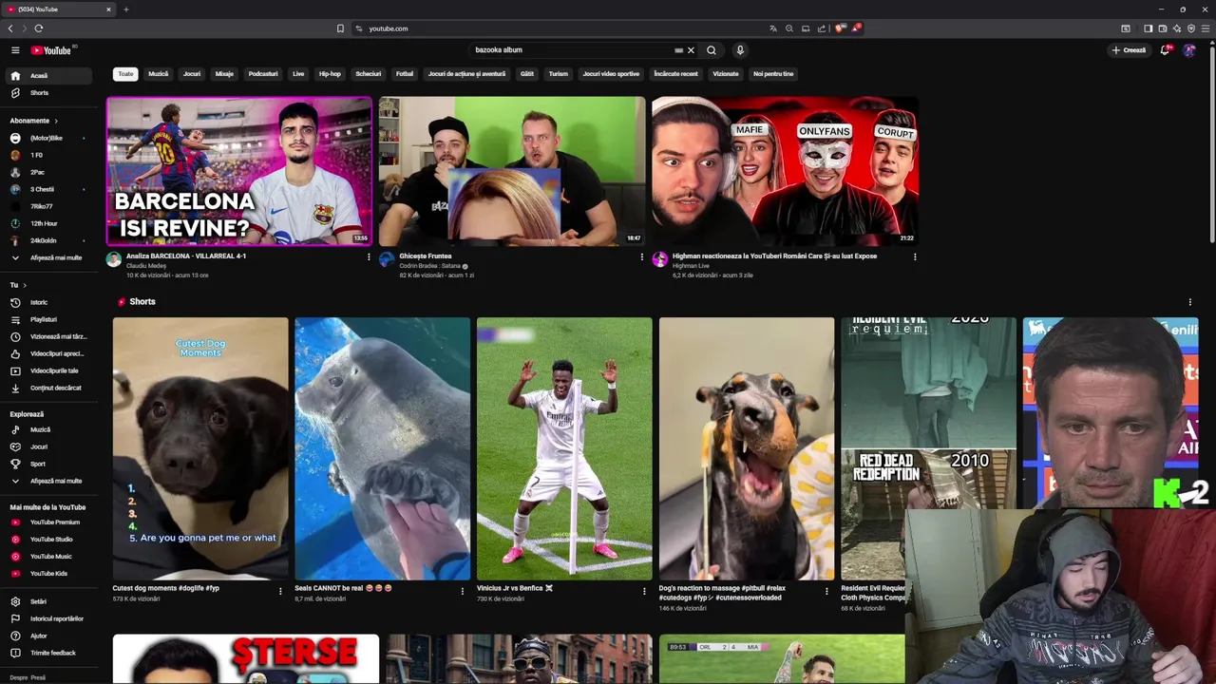Open the YouTube hamburger guide menu
1216x684 pixels.
pyautogui.click(x=15, y=50)
